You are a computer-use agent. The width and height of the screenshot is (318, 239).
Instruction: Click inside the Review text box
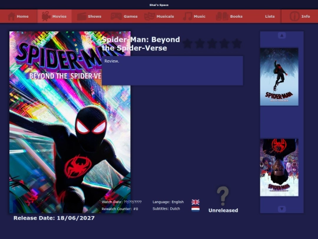point(173,71)
